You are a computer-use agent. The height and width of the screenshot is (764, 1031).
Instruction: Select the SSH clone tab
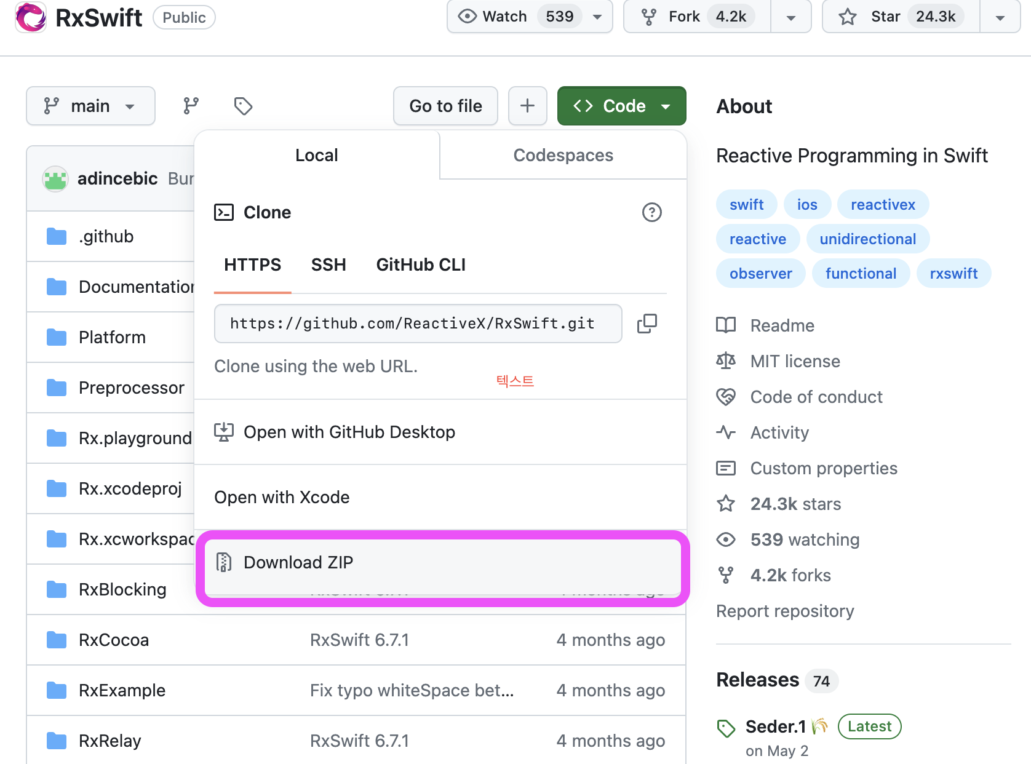[328, 265]
